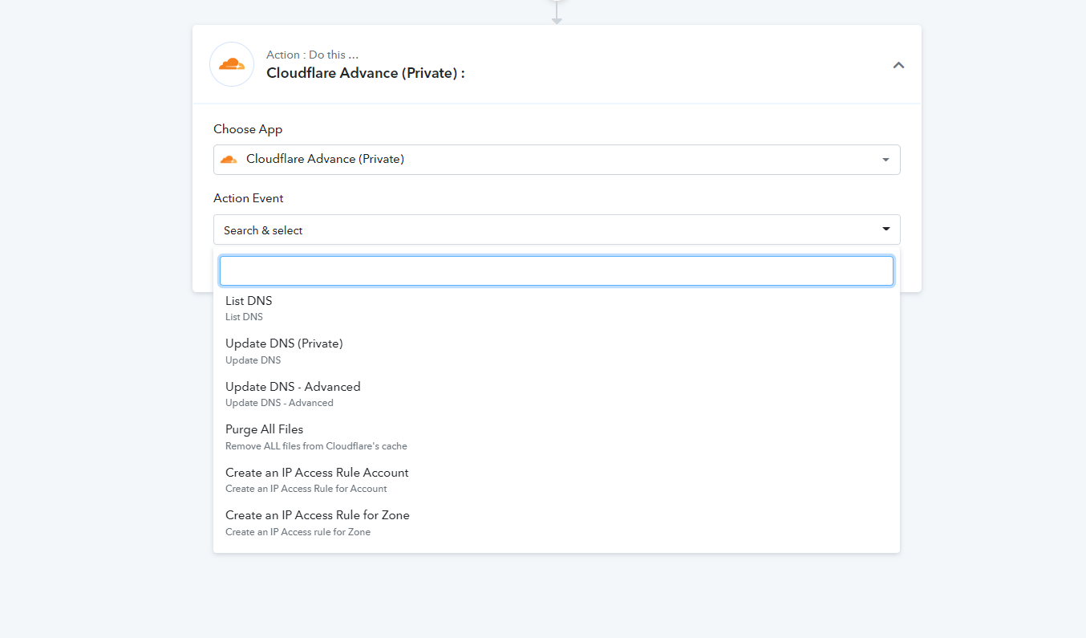Screen dimensions: 1086x638
Task: Click the Action Event label
Action: coord(249,198)
